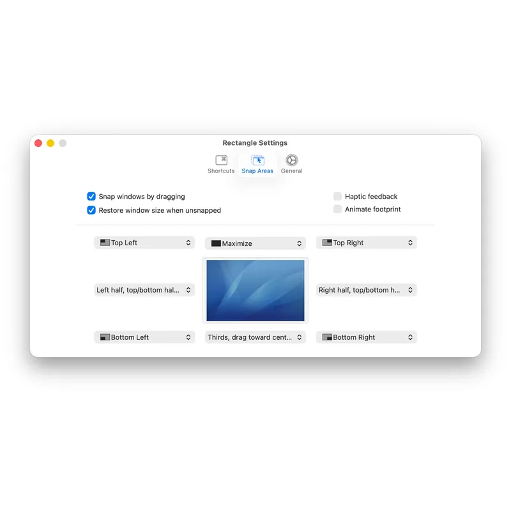Open the Maximize dropdown
The height and width of the screenshot is (511, 511).
[x=256, y=243]
